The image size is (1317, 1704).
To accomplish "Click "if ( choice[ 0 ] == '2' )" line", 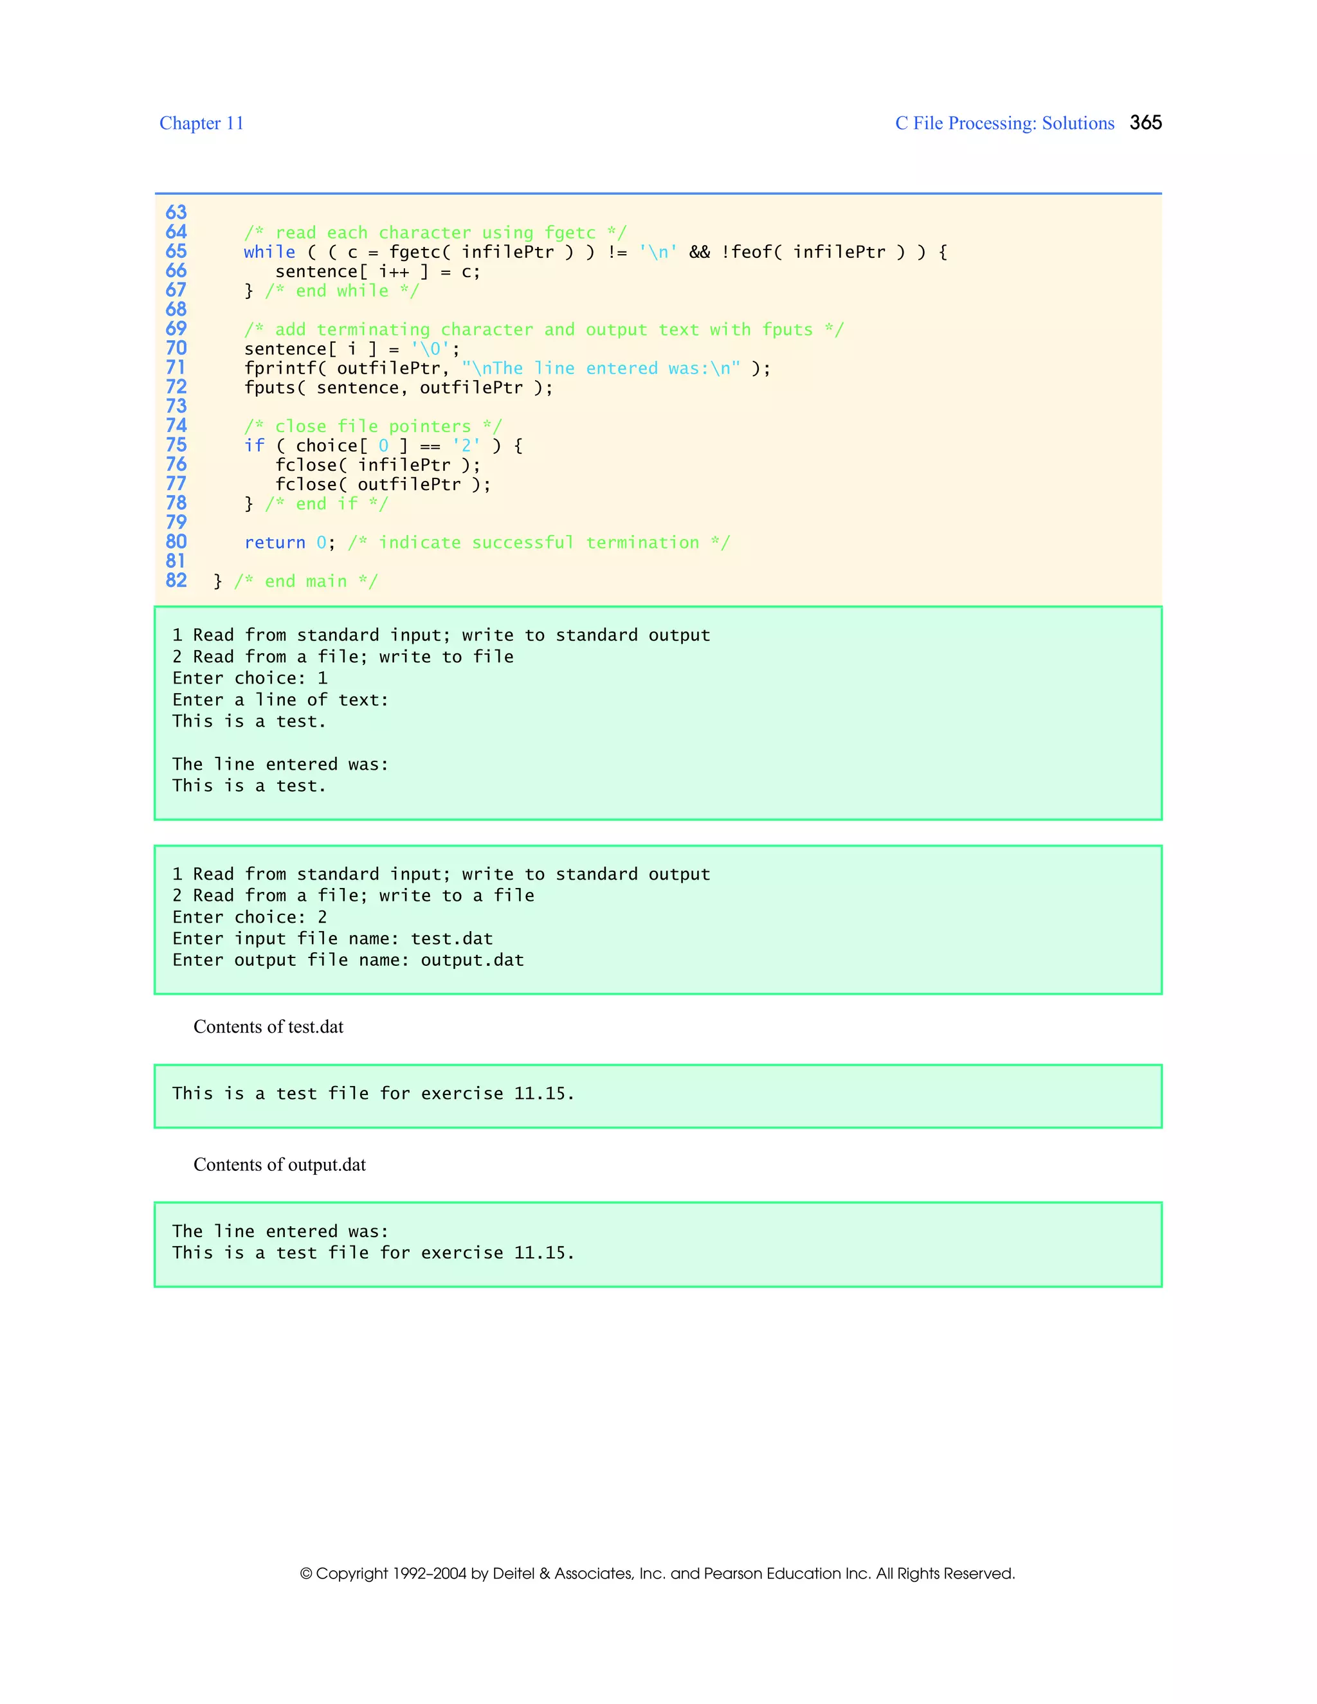I will click(383, 446).
